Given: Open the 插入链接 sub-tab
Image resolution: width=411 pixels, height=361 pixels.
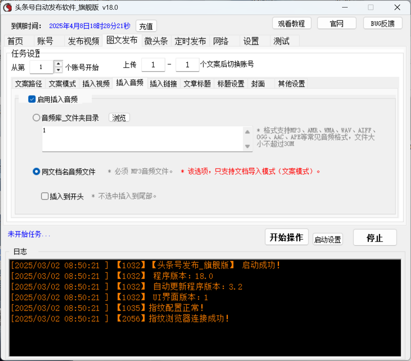Looking at the screenshot, I should click(x=164, y=84).
